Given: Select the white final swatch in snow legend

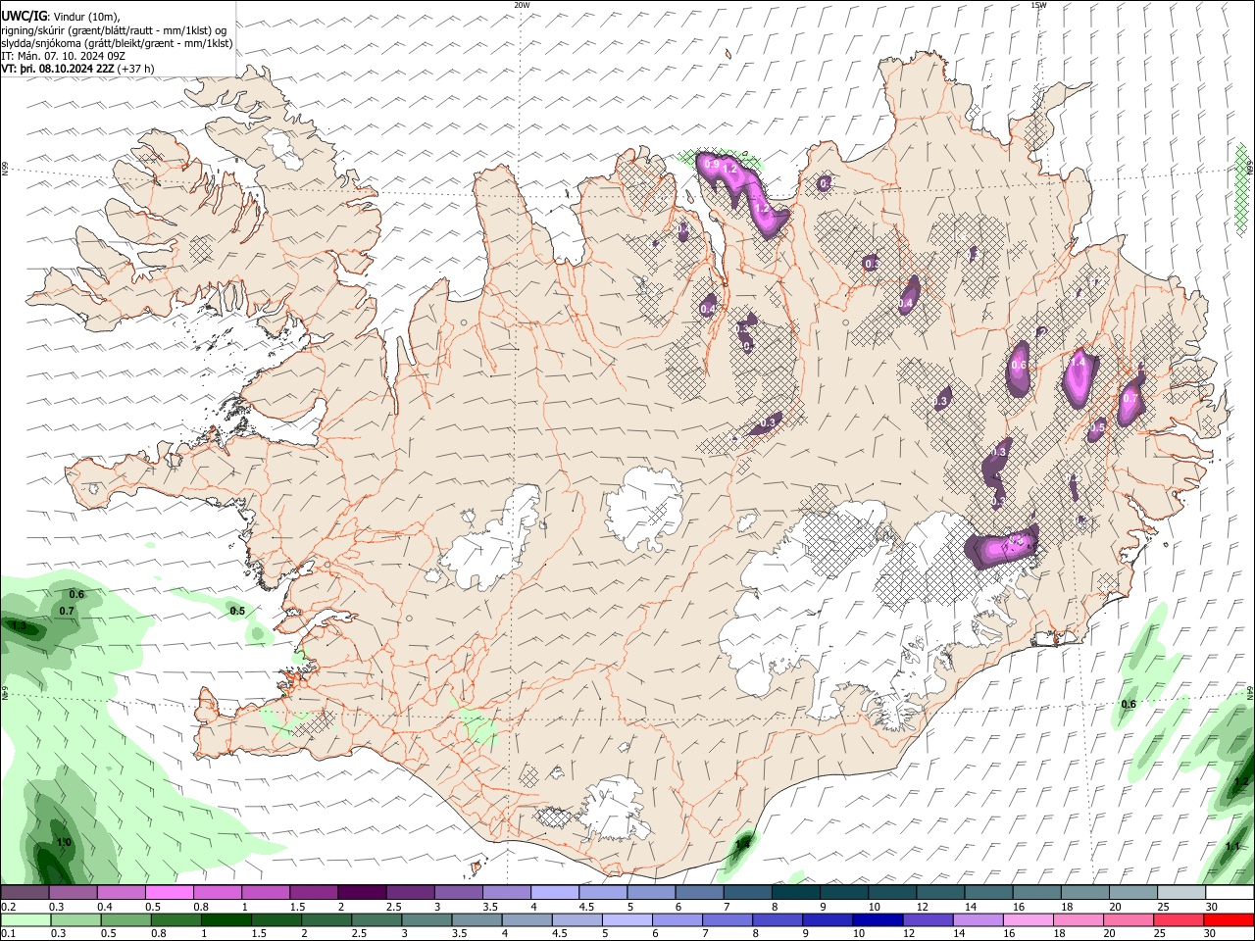Looking at the screenshot, I should coord(1230,893).
